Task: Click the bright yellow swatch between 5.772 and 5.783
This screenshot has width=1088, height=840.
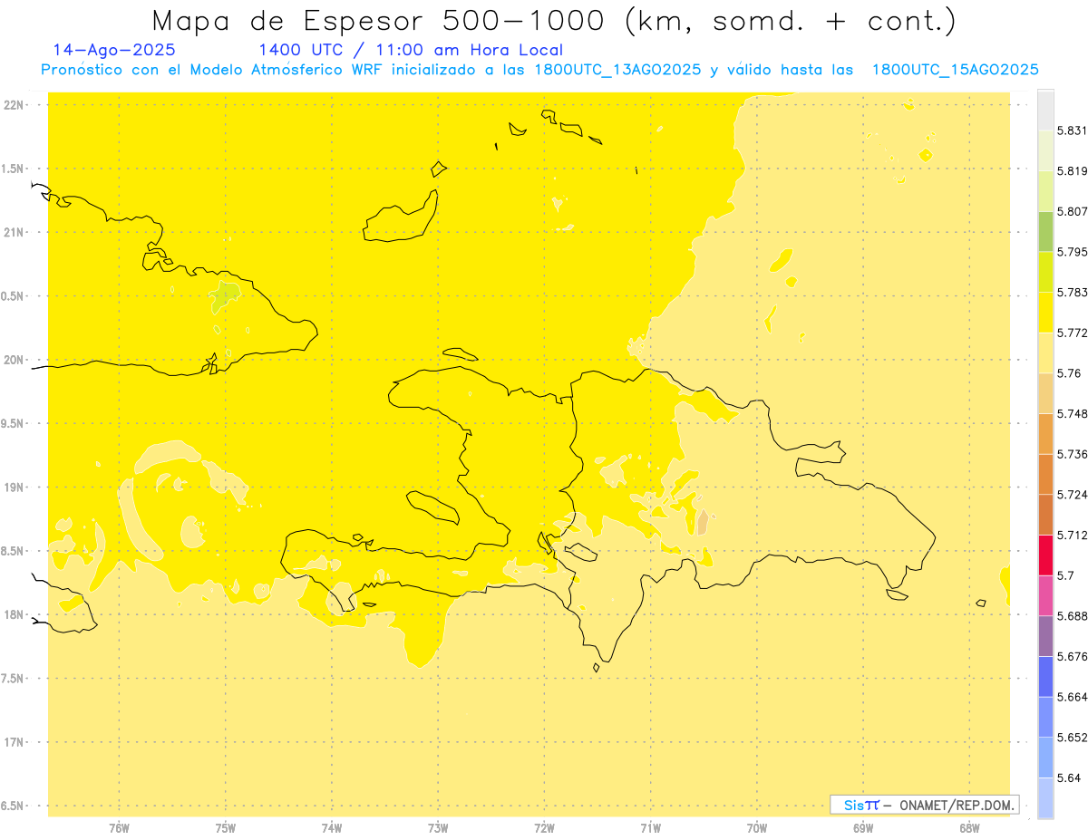Action: [x=1045, y=312]
